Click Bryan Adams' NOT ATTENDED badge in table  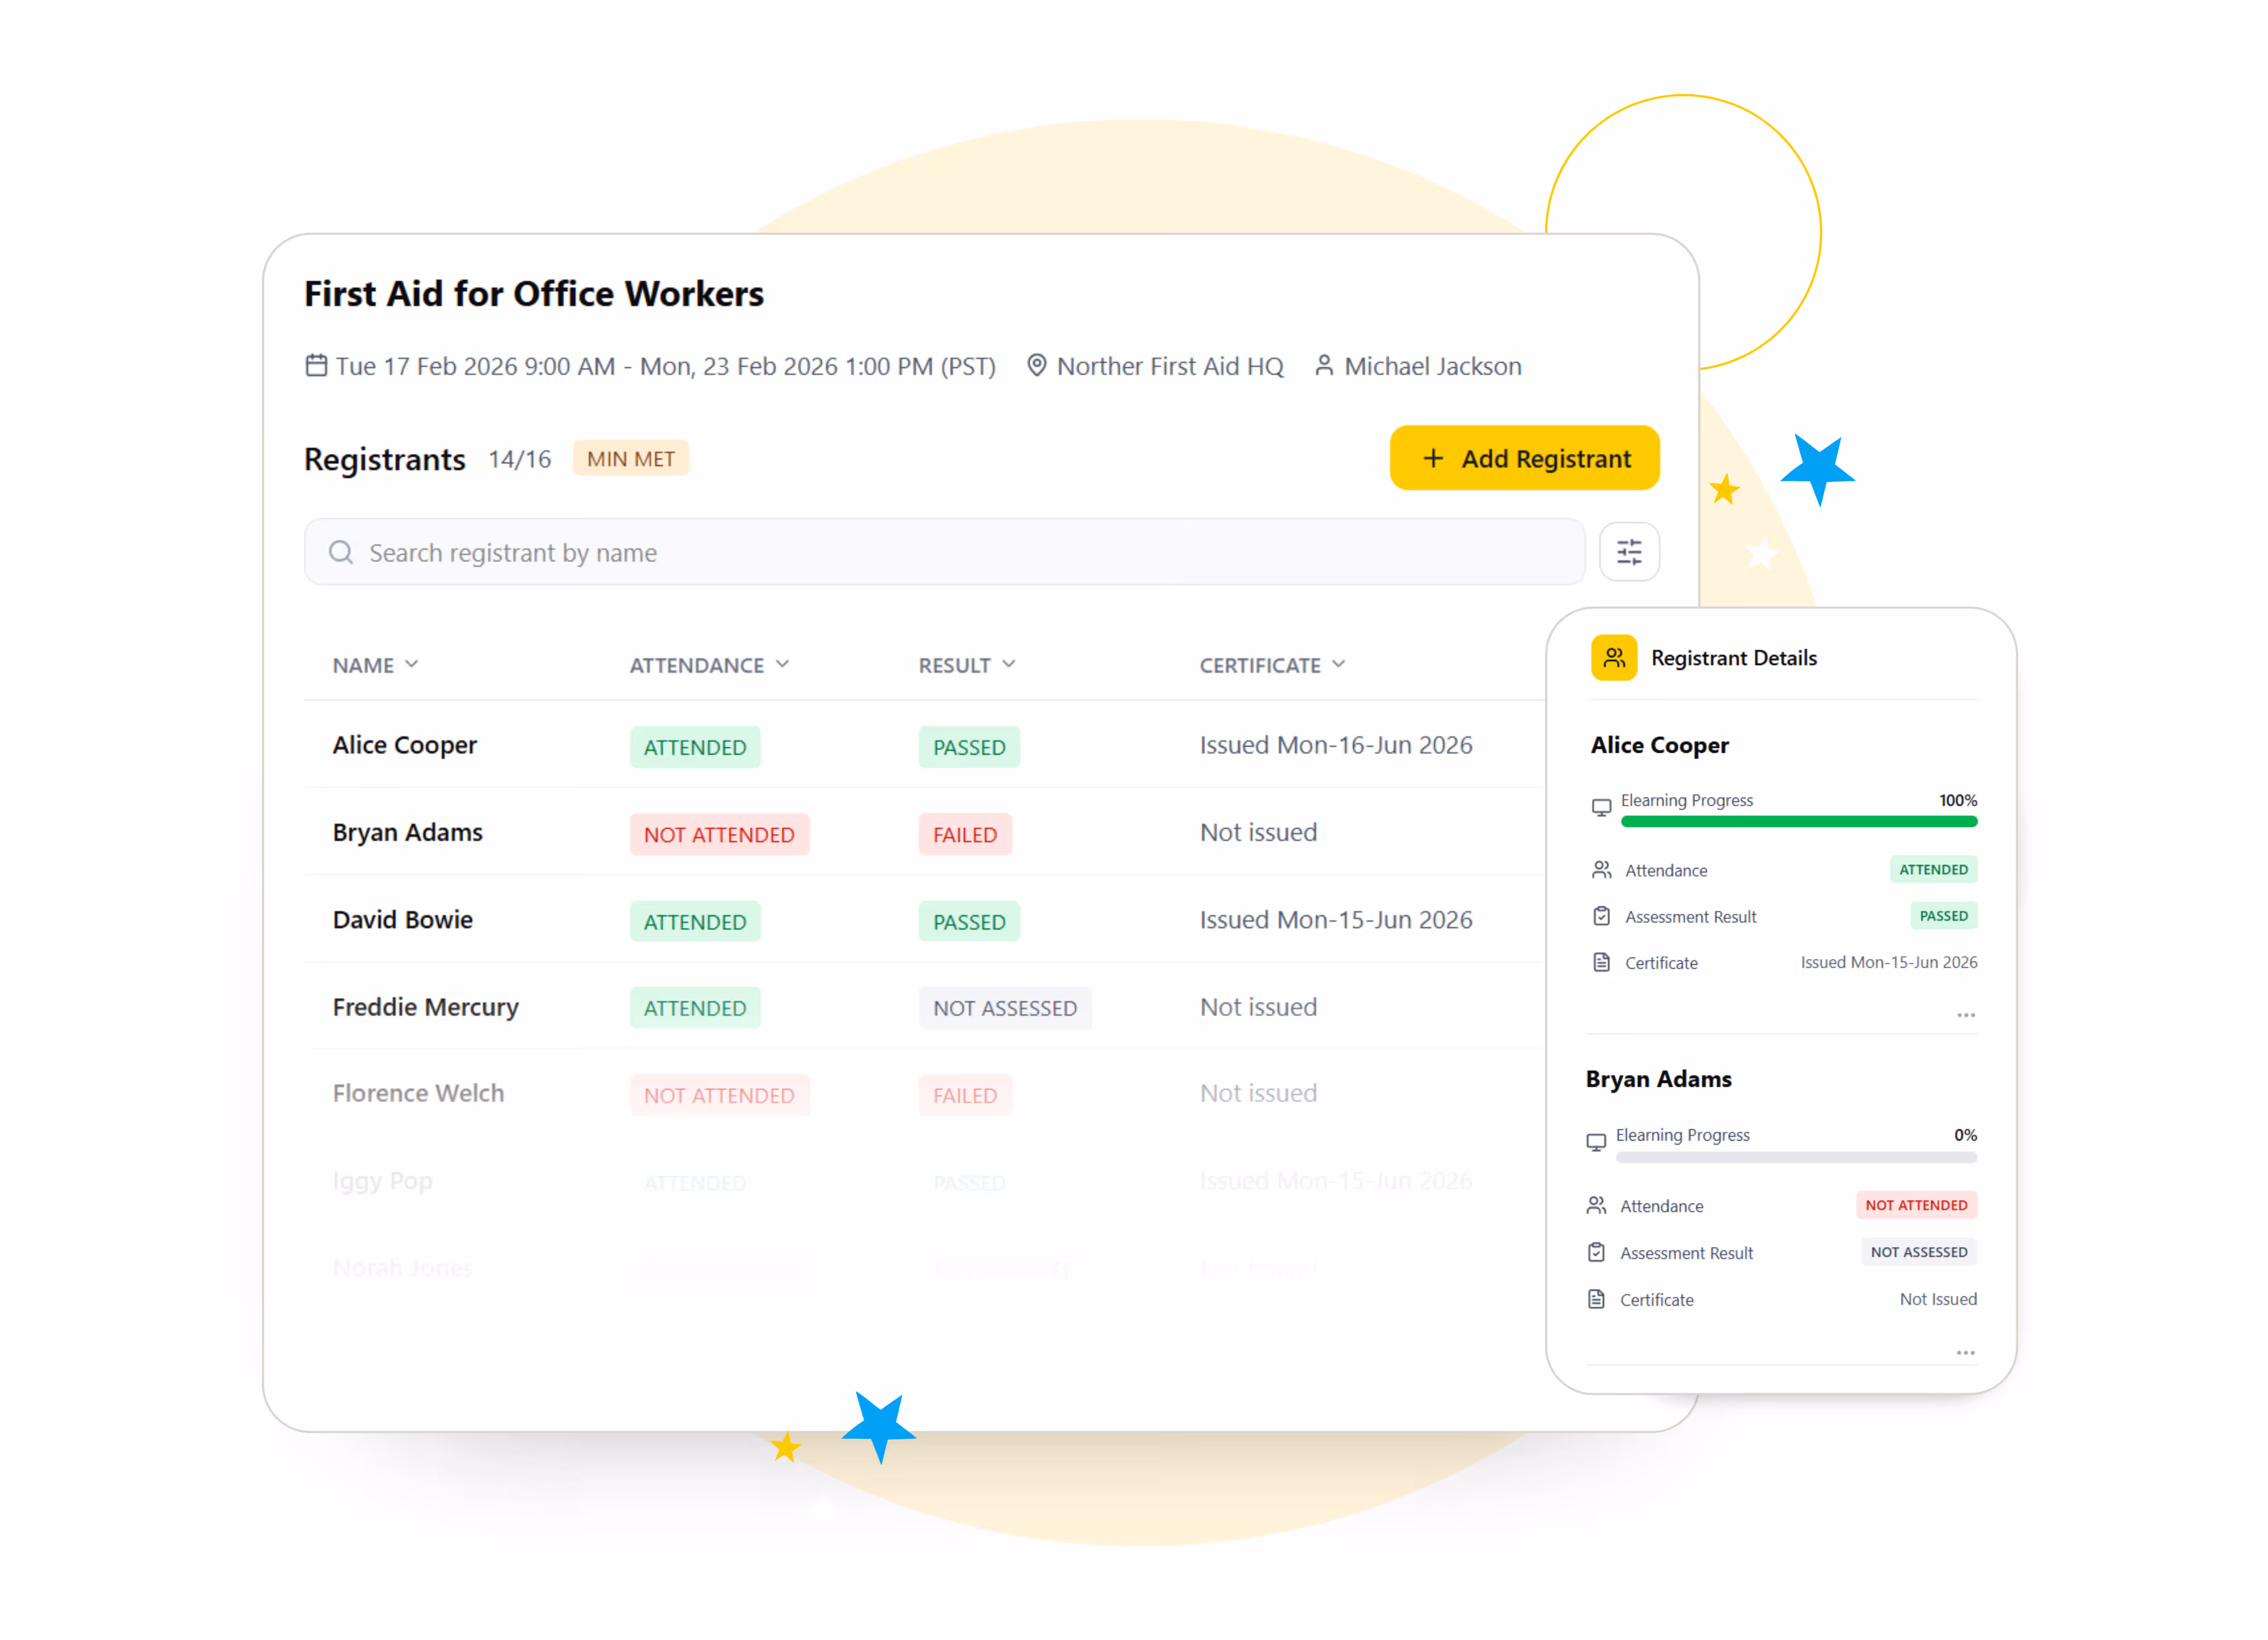[719, 834]
